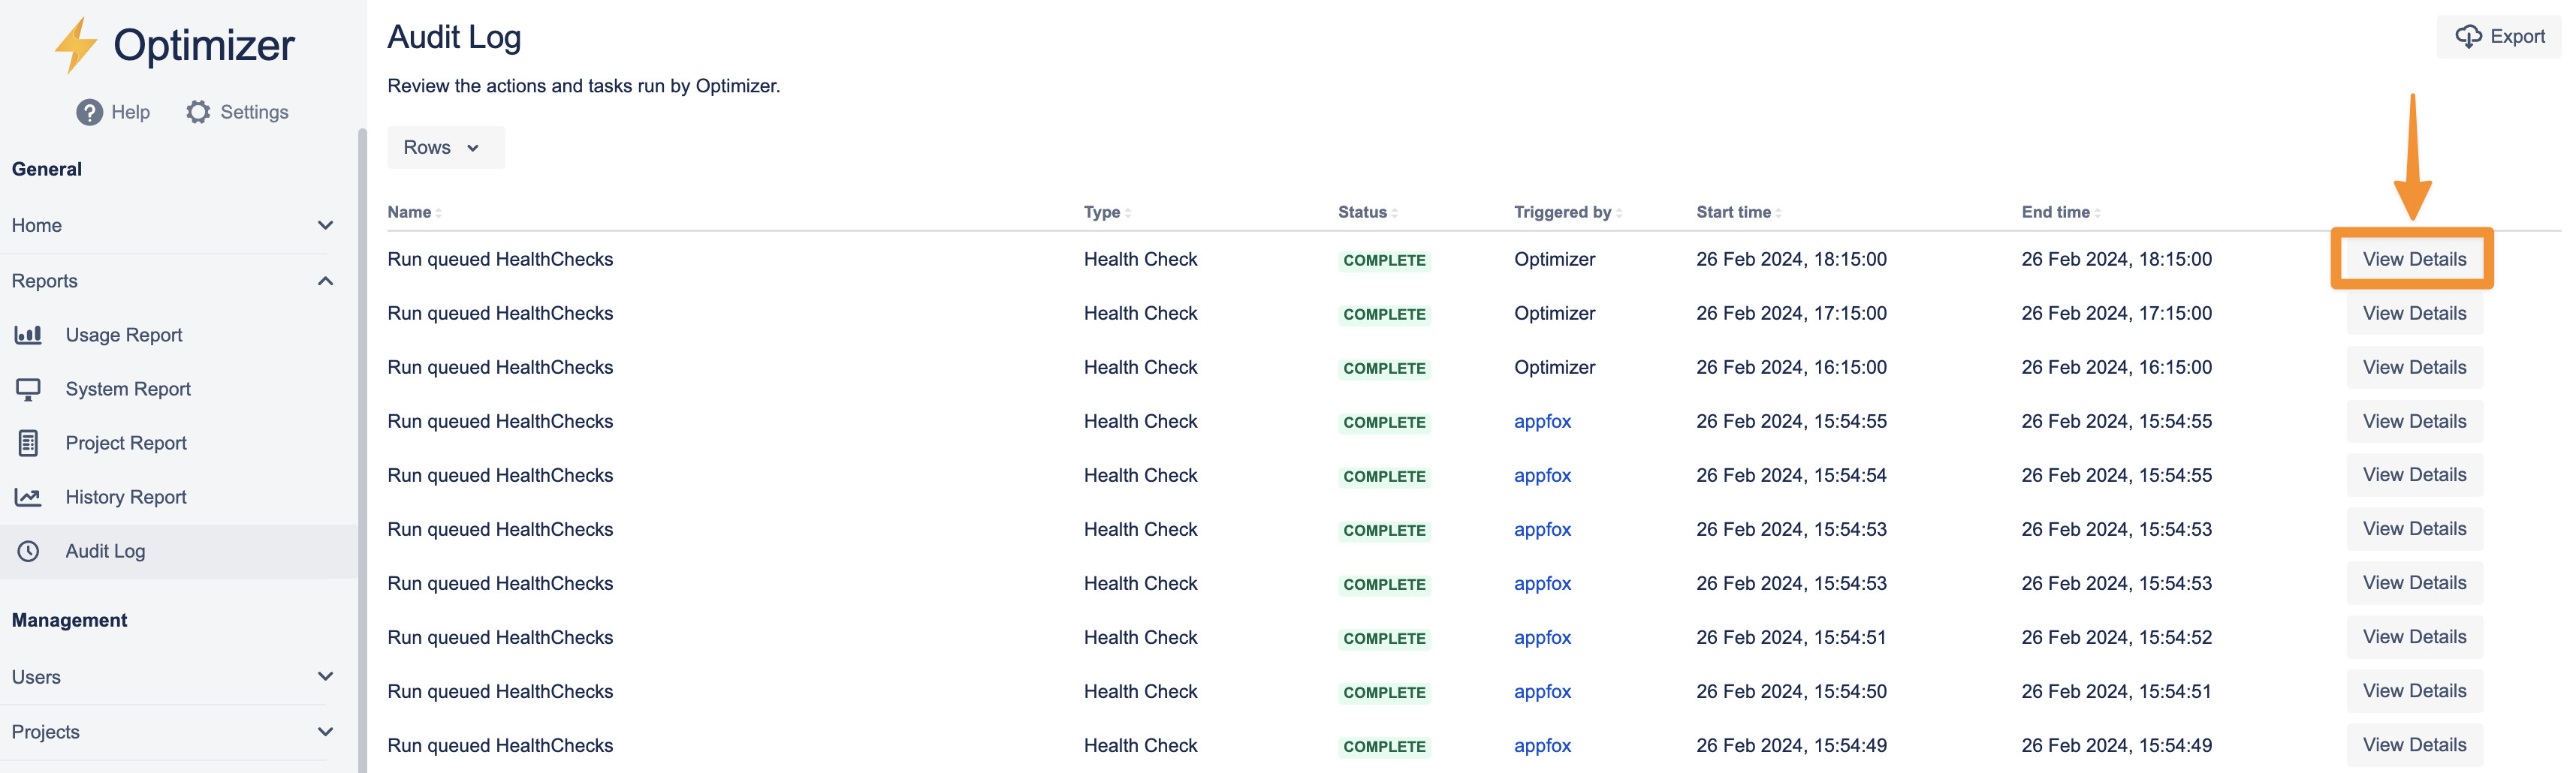The width and height of the screenshot is (2576, 773).
Task: View Details for the 18:15:00 health check
Action: (2413, 259)
